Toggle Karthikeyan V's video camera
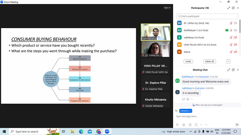 235,30
